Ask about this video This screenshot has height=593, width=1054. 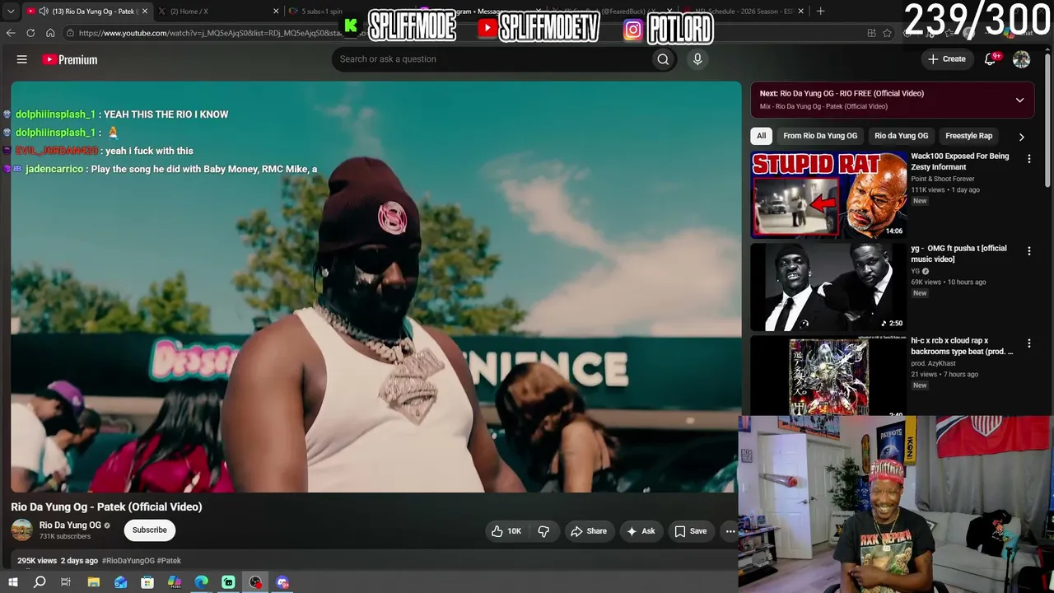(641, 531)
